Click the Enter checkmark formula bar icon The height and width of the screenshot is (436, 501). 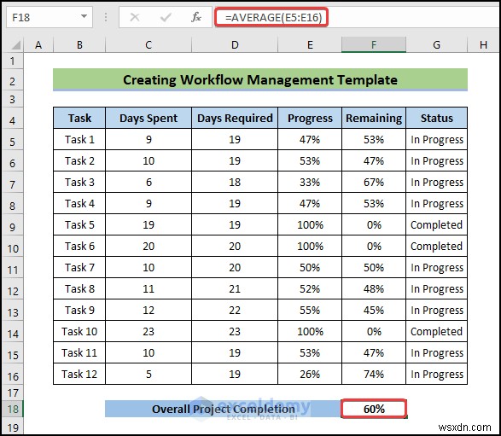166,17
